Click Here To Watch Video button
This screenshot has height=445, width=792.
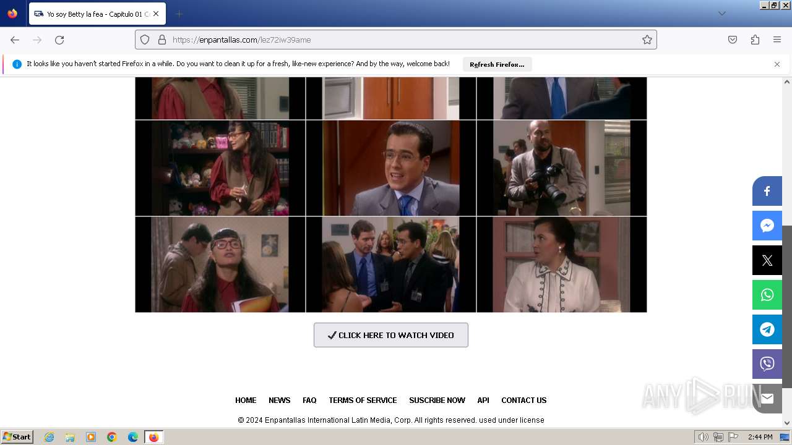391,335
